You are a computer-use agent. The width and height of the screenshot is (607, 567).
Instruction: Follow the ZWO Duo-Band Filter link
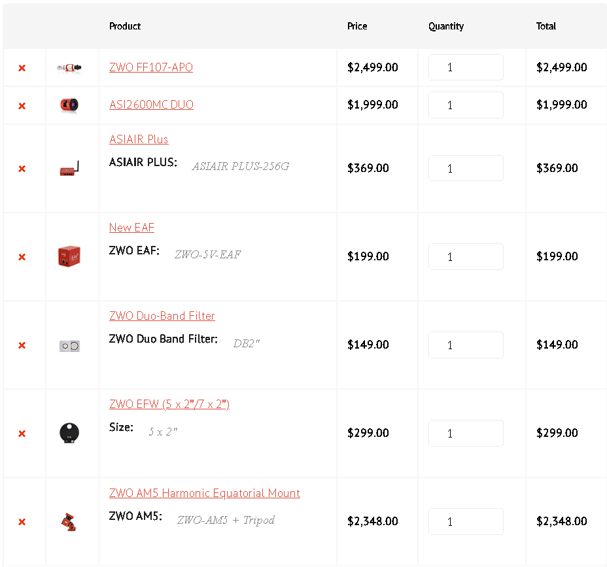pyautogui.click(x=162, y=316)
